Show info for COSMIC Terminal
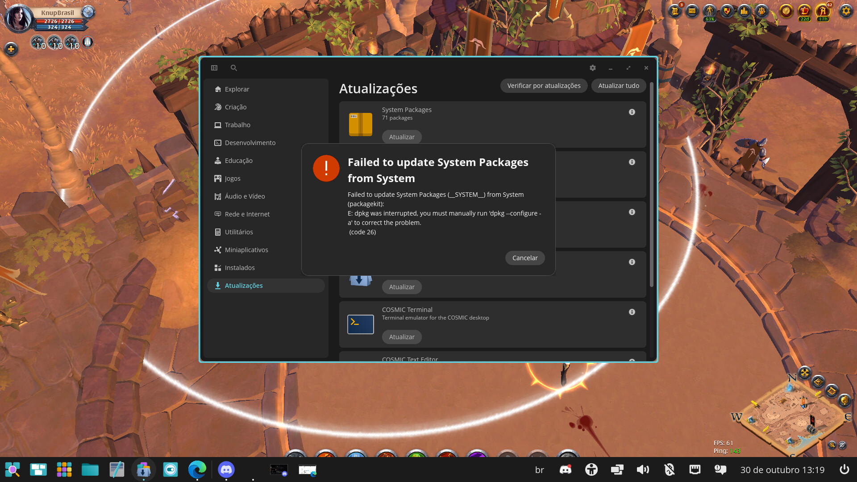This screenshot has width=857, height=482. (632, 312)
